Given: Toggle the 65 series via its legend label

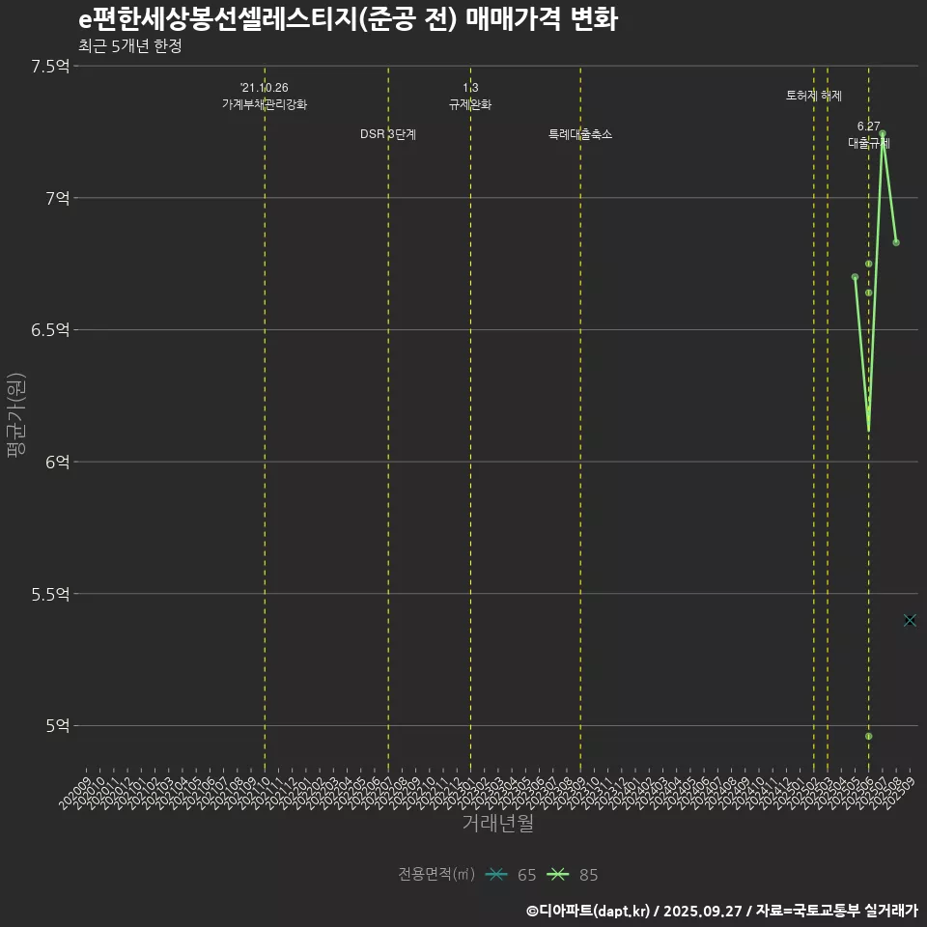Looking at the screenshot, I should tap(526, 875).
